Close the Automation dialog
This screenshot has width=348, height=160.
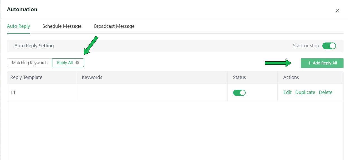point(338,10)
